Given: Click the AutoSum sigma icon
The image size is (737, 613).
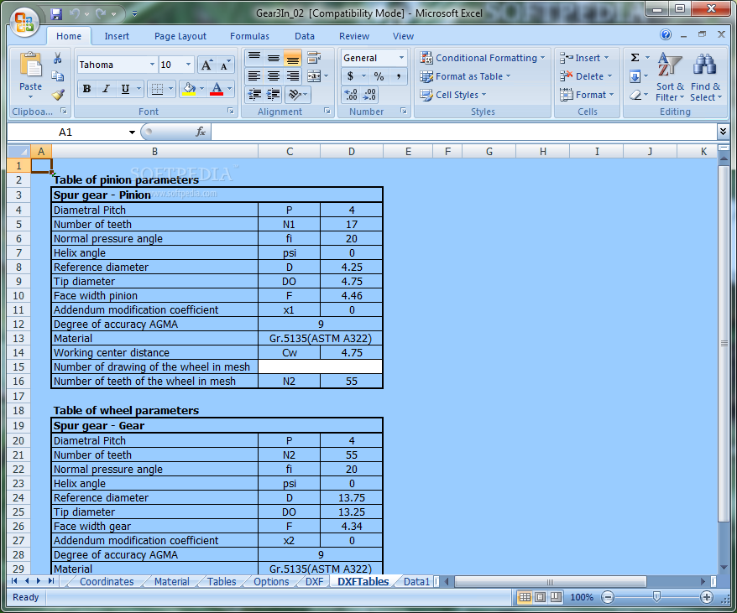Looking at the screenshot, I should click(635, 58).
